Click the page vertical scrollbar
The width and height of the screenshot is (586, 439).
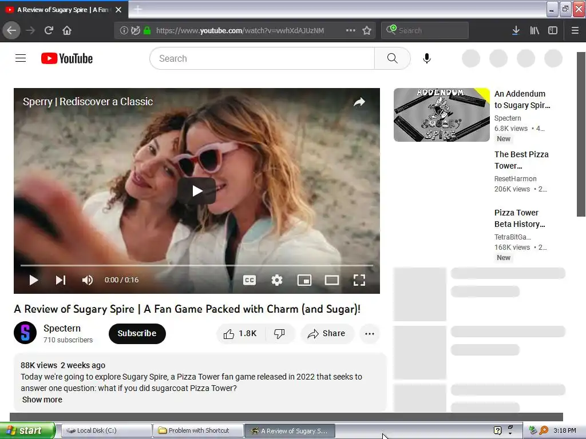[x=581, y=134]
